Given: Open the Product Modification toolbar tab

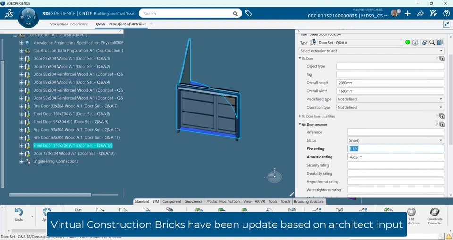Looking at the screenshot, I should tap(223, 202).
